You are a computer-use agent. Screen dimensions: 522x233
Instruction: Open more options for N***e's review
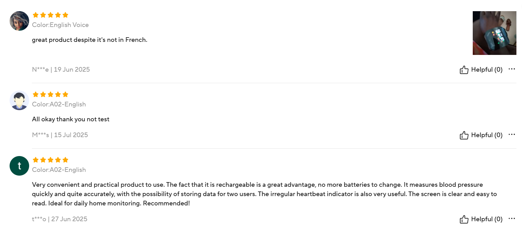pyautogui.click(x=511, y=69)
